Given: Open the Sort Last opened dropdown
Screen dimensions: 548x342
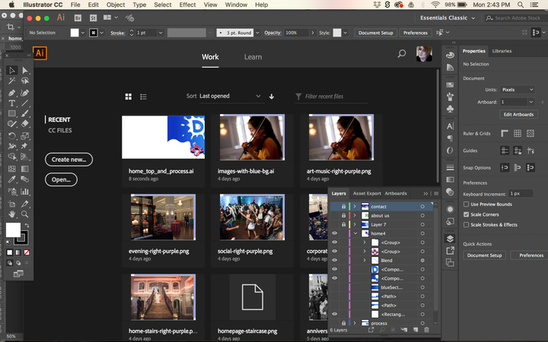Looking at the screenshot, I should point(230,97).
